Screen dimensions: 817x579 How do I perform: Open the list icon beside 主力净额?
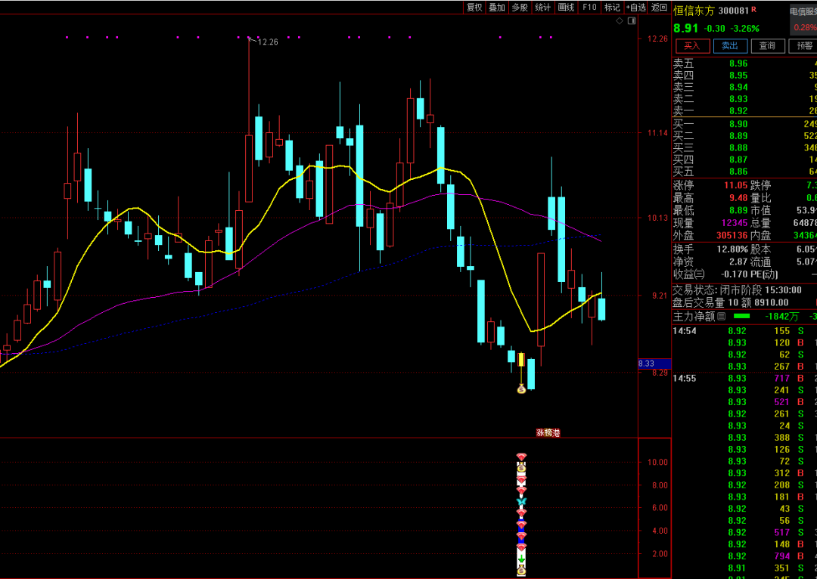(721, 316)
